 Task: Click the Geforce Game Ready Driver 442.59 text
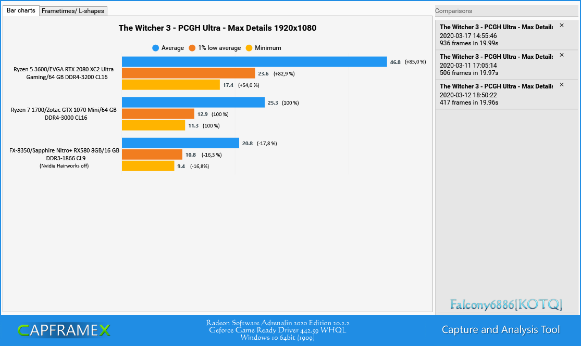tap(278, 330)
